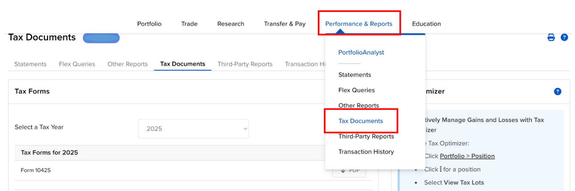The image size is (575, 191).
Task: Open the Performance & Reports menu
Action: (359, 23)
